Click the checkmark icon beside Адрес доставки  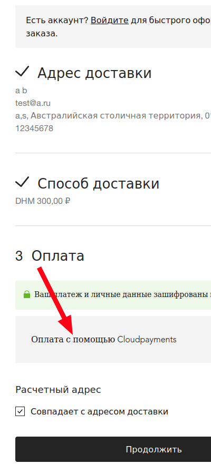[22, 72]
